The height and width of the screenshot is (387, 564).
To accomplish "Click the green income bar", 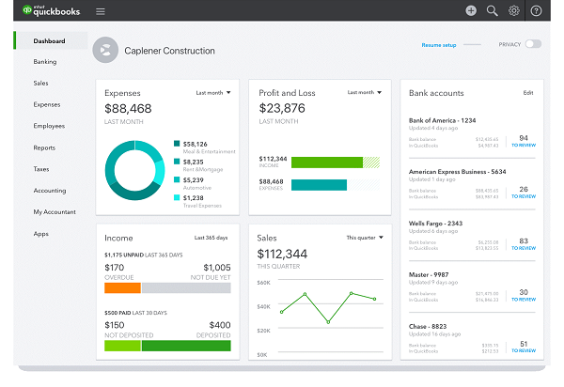I will click(327, 163).
